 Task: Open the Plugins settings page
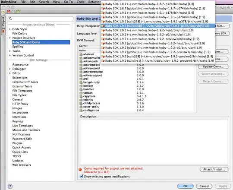coord(17,143)
